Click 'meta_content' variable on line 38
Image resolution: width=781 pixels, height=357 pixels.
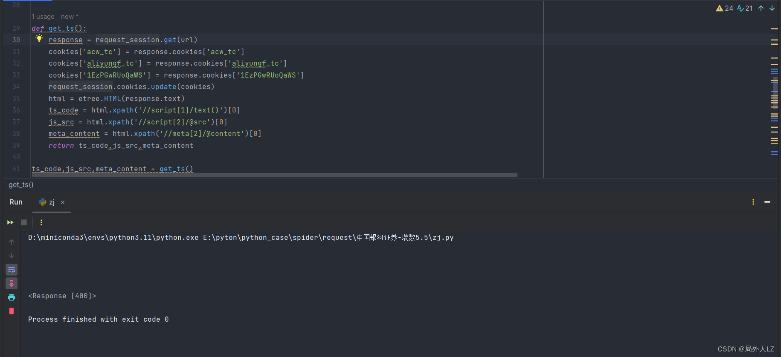click(74, 133)
